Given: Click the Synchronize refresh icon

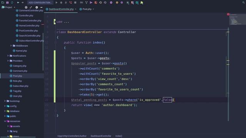Looking at the screenshot, I should pyautogui.click(x=12, y=3).
